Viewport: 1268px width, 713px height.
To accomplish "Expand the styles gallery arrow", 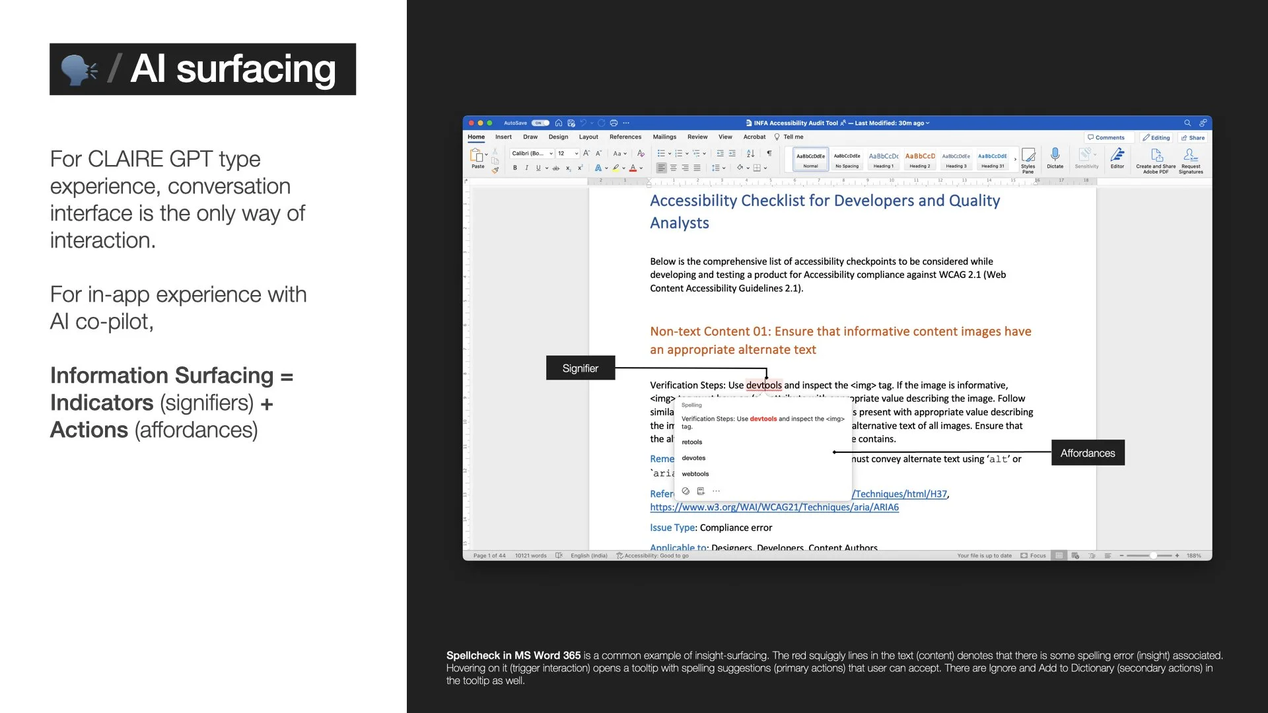I will click(x=1015, y=159).
